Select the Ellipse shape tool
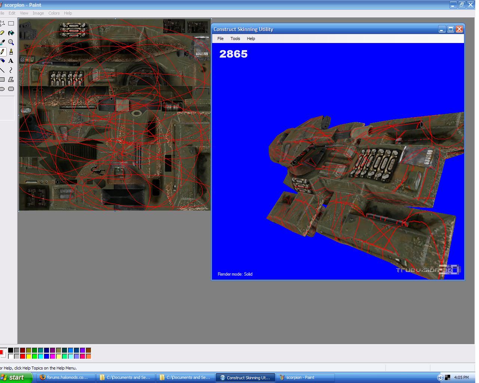This screenshot has width=479, height=383. tap(2, 89)
